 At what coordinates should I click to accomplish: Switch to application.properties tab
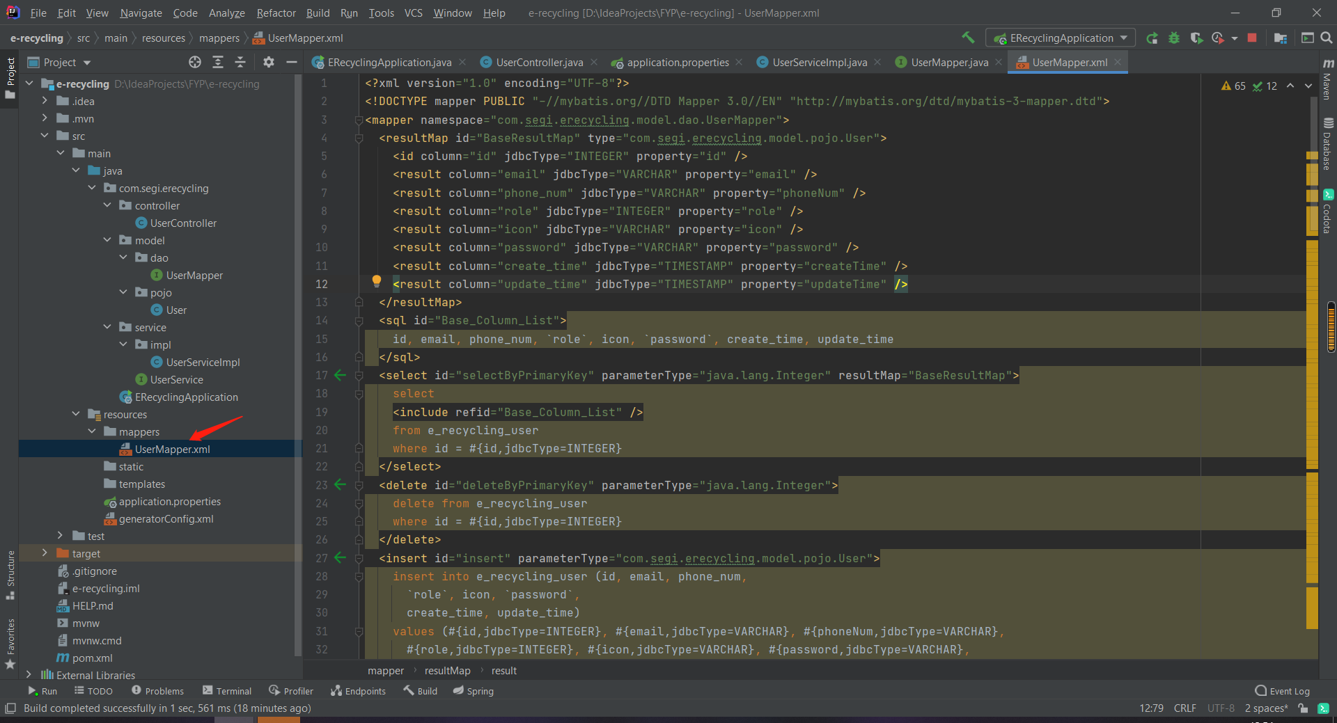[678, 63]
